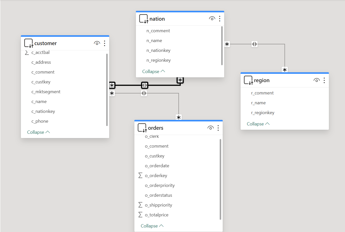
Task: Select the highlighted customer-nation relationship direction arrow
Action: click(x=144, y=85)
